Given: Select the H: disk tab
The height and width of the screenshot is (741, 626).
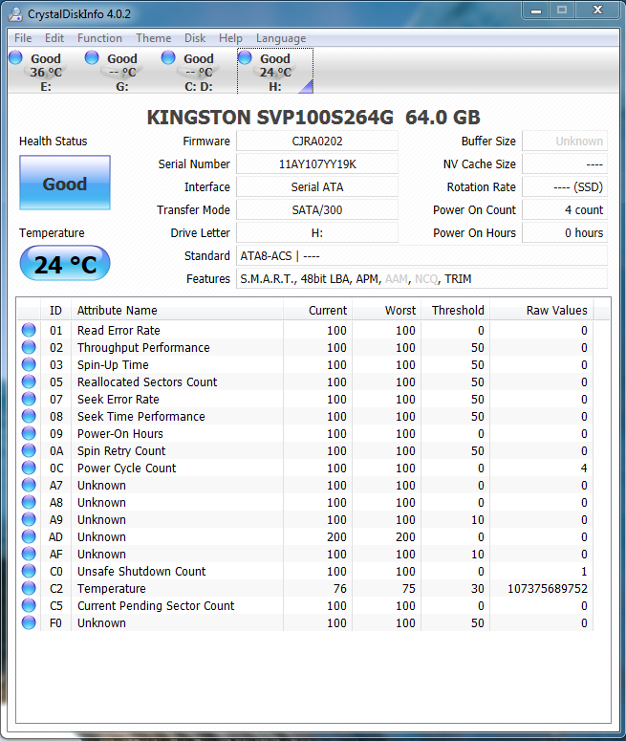Looking at the screenshot, I should tap(275, 72).
